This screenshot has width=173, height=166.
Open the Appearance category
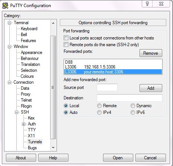point(32,52)
